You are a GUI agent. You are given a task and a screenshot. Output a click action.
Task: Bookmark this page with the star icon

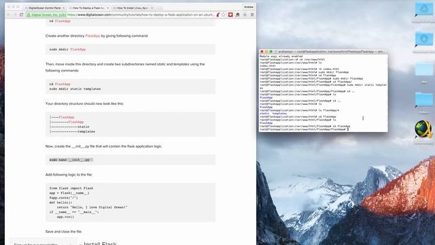[x=224, y=15]
